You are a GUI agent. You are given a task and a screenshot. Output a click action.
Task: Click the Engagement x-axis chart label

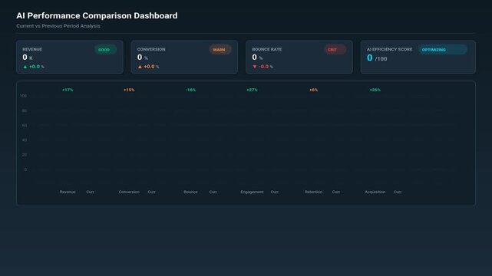click(252, 192)
